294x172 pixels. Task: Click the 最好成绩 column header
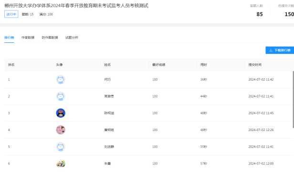159,65
